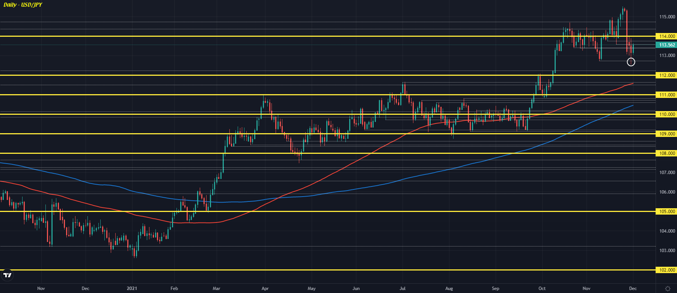
Task: Open chart settings gear icon
Action: tap(668, 288)
